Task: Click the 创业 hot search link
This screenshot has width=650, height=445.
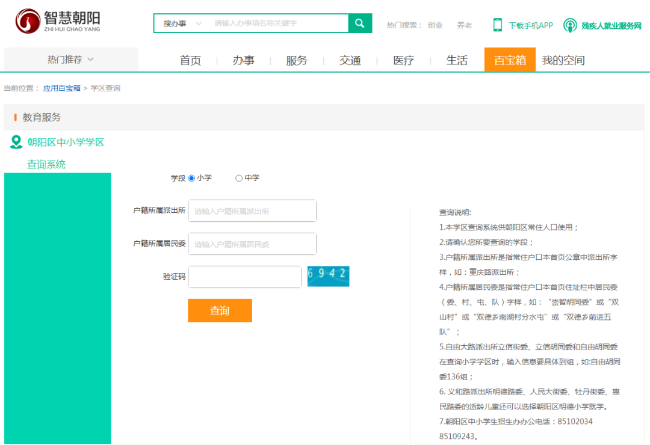Action: point(435,25)
